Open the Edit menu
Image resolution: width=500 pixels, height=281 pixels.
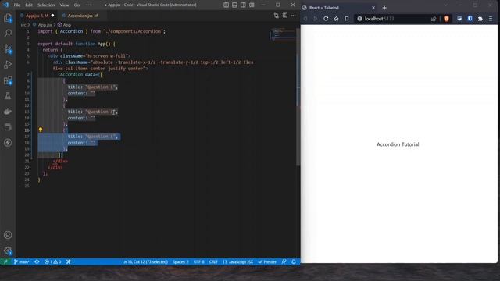29,5
